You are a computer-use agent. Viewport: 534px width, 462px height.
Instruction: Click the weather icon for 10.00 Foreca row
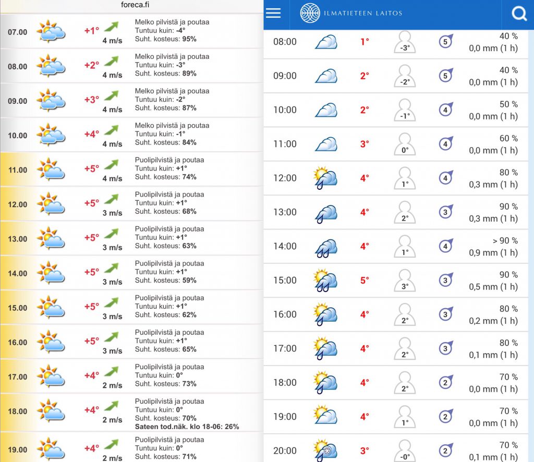(51, 135)
